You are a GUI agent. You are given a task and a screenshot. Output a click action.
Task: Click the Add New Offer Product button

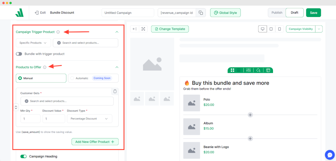click(95, 142)
